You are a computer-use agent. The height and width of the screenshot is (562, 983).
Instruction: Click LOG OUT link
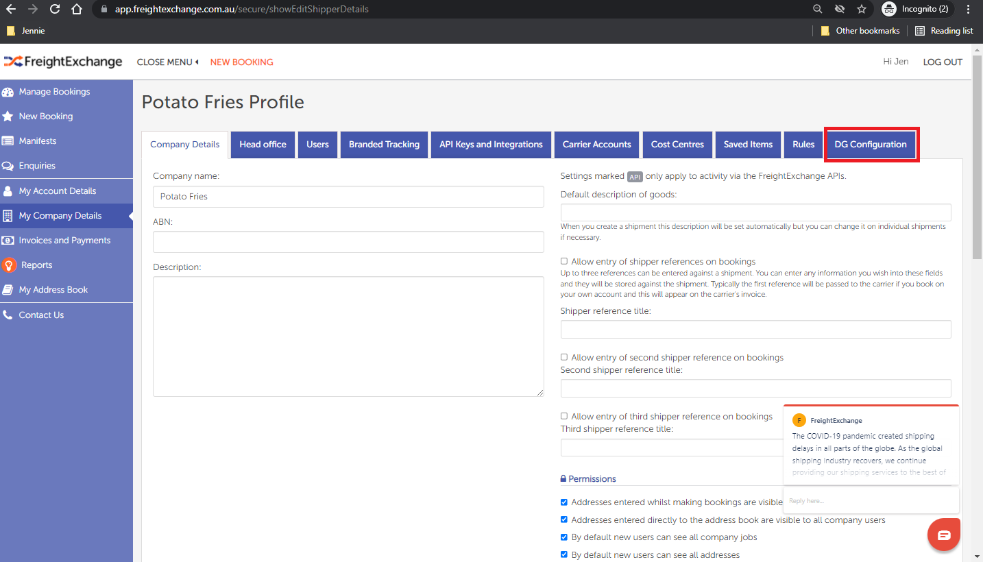[x=943, y=62]
